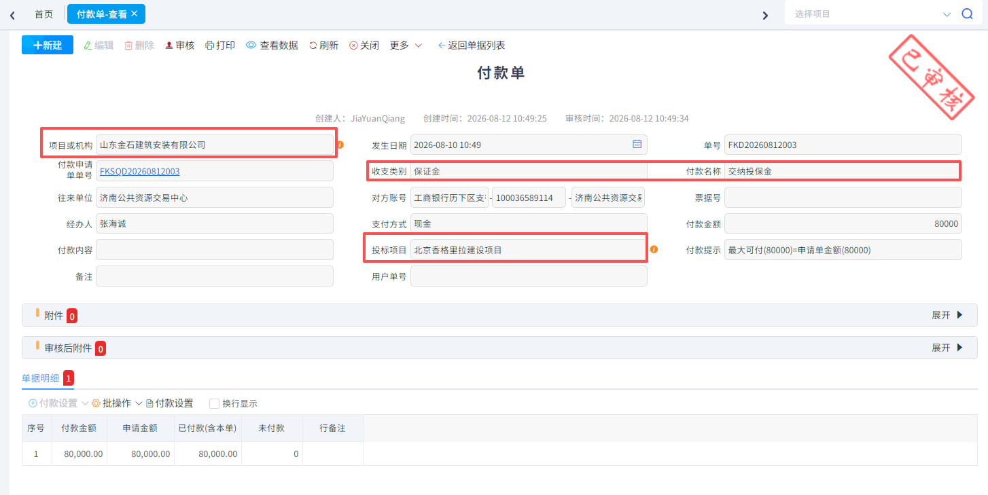Screen dimensions: 988x495
Task: Close the 付款单-查看 tab
Action: tap(135, 14)
